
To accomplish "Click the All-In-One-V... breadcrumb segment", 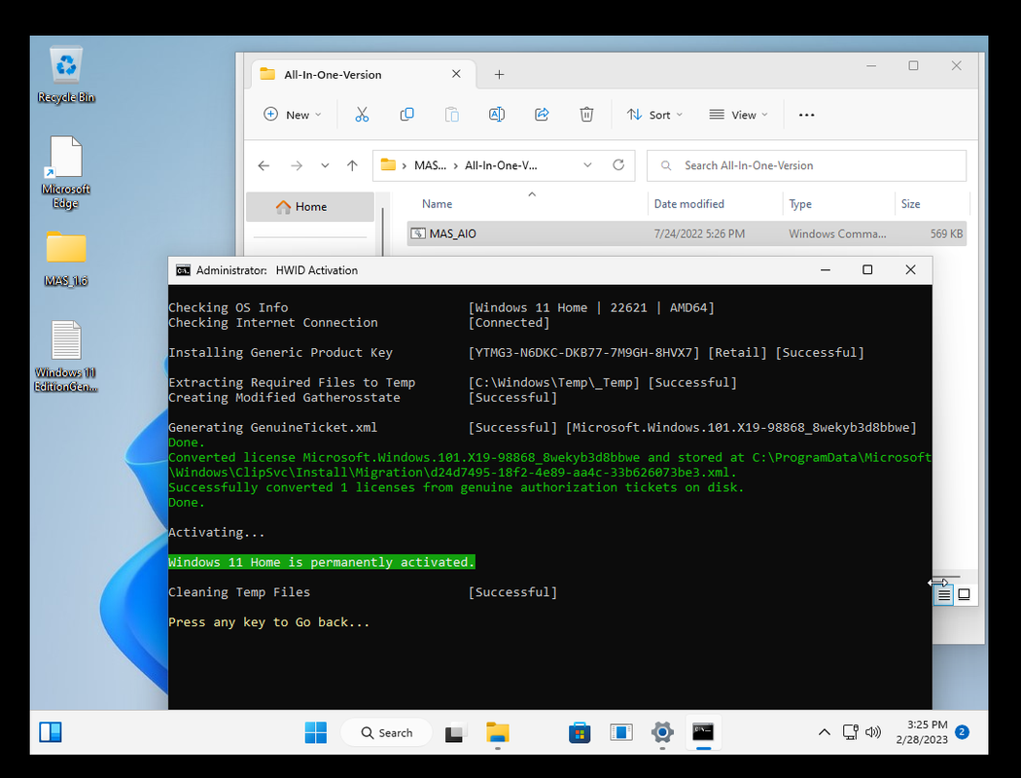I will coord(501,165).
